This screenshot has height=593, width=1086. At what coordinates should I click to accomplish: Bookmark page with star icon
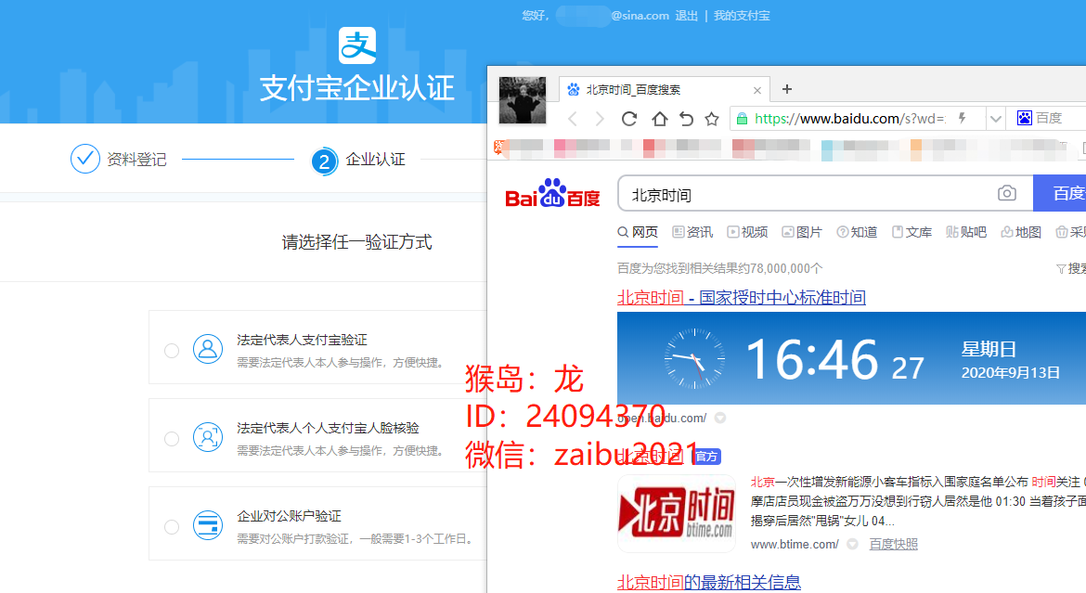pos(712,119)
